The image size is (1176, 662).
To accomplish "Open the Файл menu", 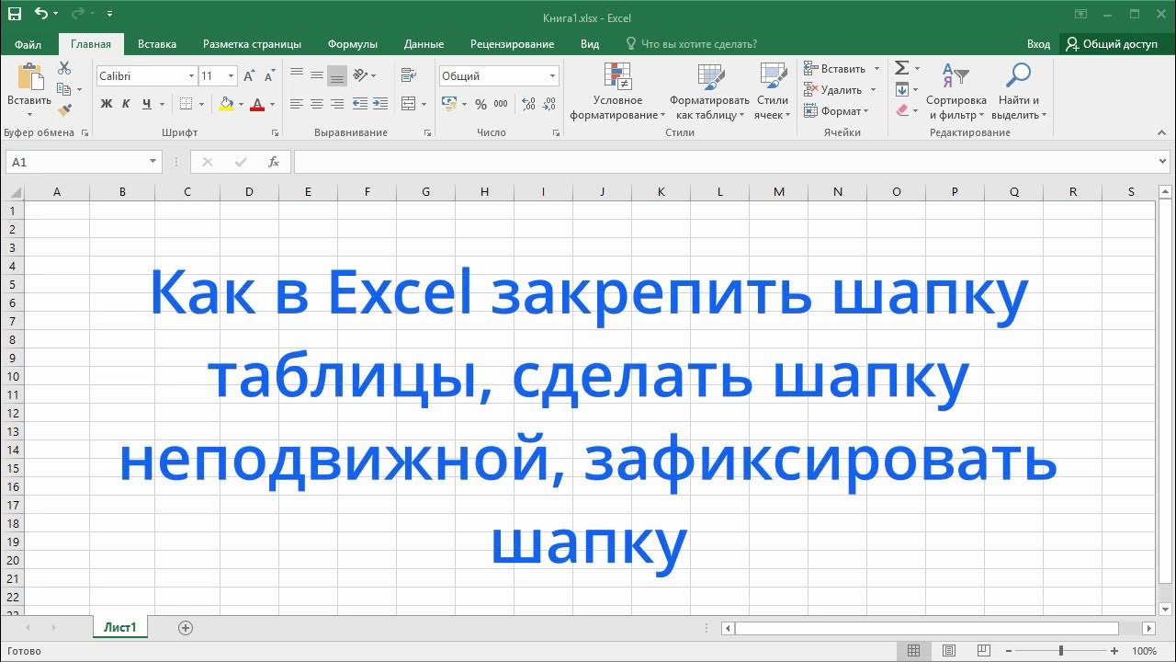I will (28, 44).
